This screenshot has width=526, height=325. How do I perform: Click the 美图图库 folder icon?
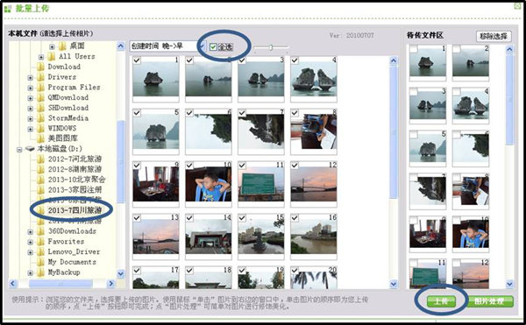[40, 138]
